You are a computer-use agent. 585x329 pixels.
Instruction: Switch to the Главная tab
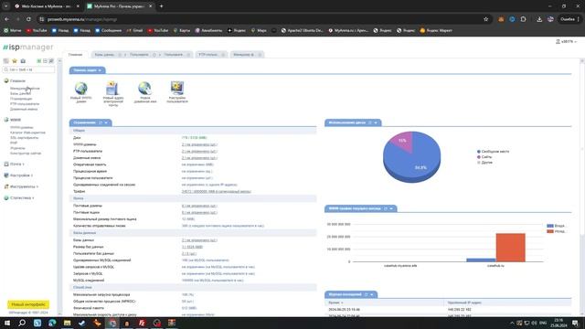click(75, 55)
